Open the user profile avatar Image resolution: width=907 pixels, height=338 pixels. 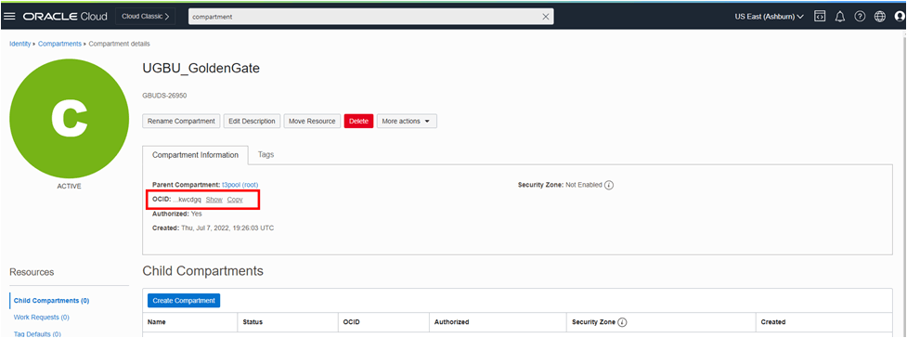tap(900, 16)
